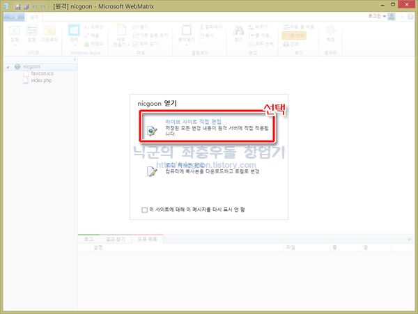Open the blue file menu tab
This screenshot has height=314, width=418.
tap(14, 17)
